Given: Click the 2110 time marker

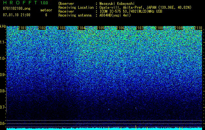Looking at the screenshot, I should pyautogui.click(x=198, y=28).
